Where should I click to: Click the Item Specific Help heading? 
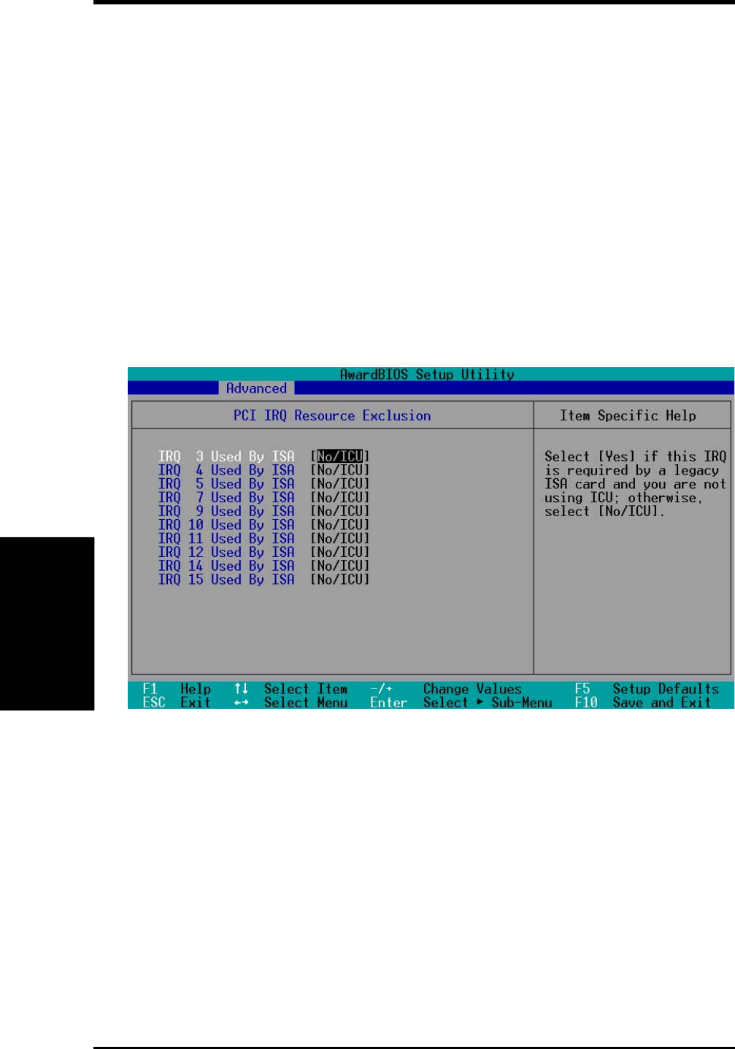(x=628, y=415)
